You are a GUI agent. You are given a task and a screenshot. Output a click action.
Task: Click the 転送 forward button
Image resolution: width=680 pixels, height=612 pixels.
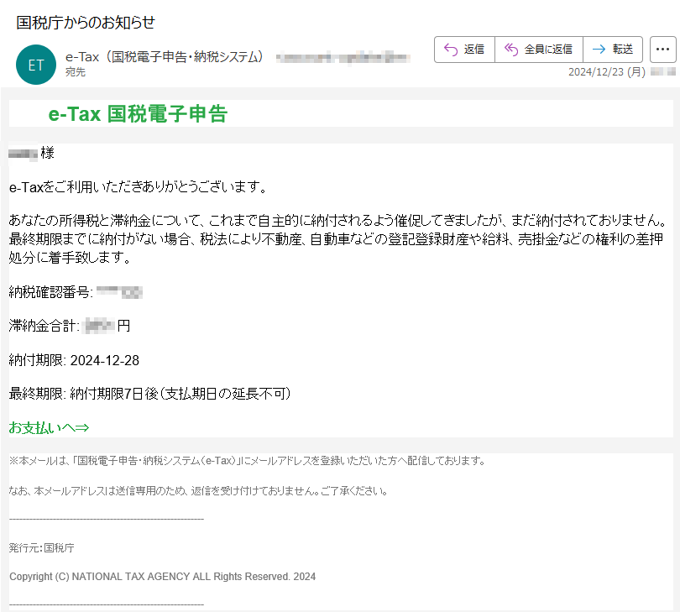tap(613, 50)
